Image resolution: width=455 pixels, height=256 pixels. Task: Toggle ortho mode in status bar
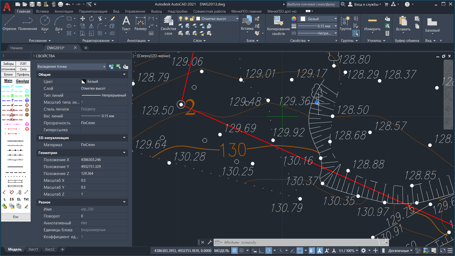[x=261, y=251]
